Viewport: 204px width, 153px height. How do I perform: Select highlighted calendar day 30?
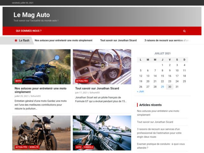pyautogui.click(x=170, y=87)
